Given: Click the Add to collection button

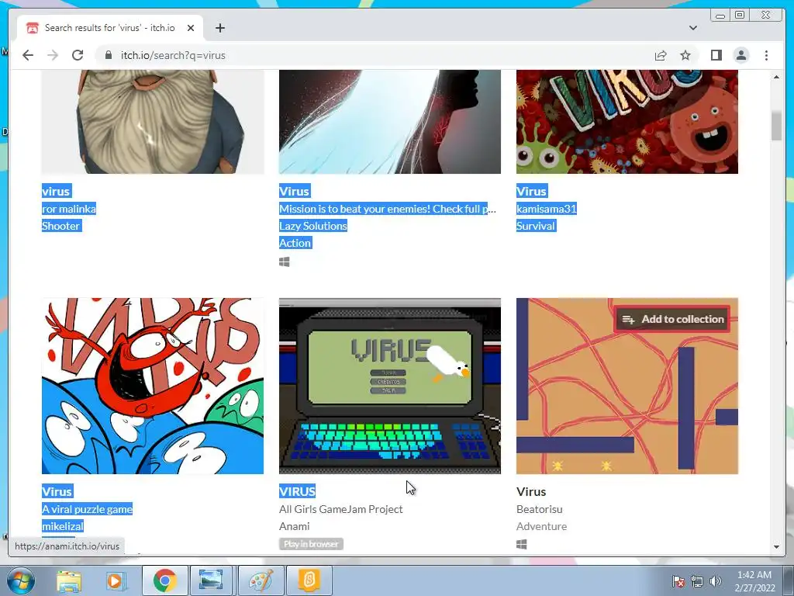Looking at the screenshot, I should click(672, 319).
